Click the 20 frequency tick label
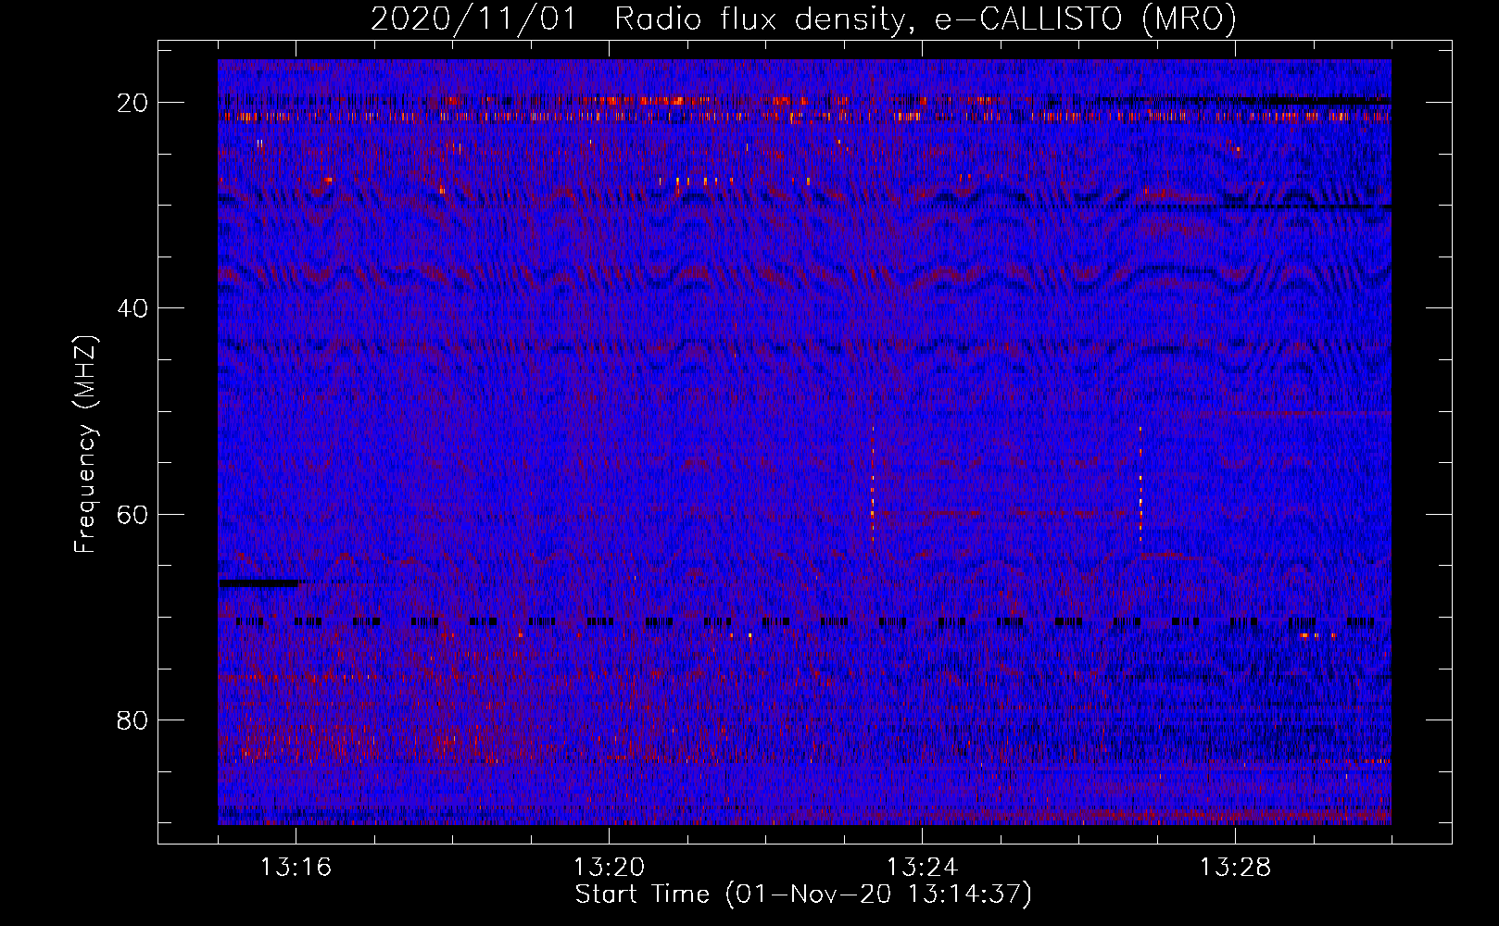1499x926 pixels. (132, 103)
